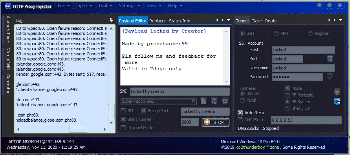The width and height of the screenshot is (350, 155).
Task: Save profile with floppy icon beside Super-recon-SG2
Action: pyautogui.click(x=214, y=101)
